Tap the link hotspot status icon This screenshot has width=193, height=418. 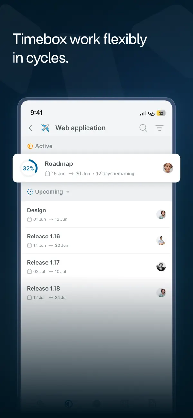[151, 113]
